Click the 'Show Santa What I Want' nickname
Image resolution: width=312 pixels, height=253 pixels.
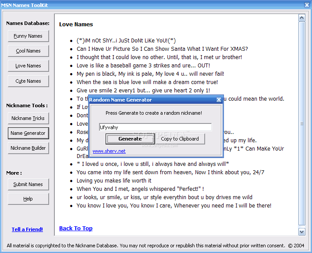pyautogui.click(x=162, y=49)
